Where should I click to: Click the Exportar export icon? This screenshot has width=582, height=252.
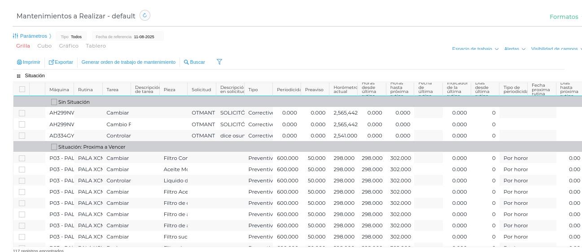click(51, 62)
